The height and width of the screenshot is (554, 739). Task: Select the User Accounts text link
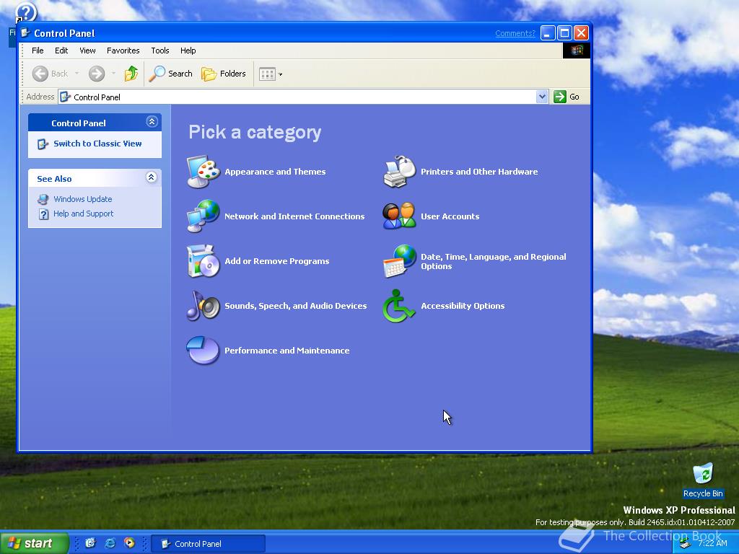click(450, 216)
